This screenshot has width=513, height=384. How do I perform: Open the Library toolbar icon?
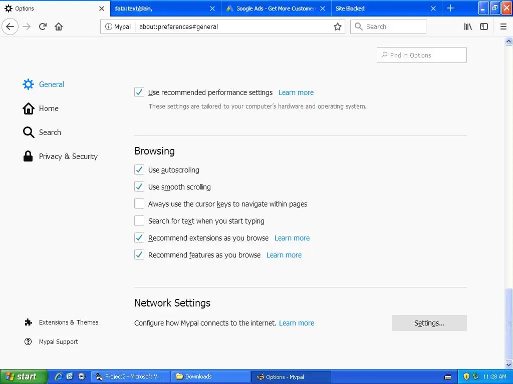(x=468, y=26)
